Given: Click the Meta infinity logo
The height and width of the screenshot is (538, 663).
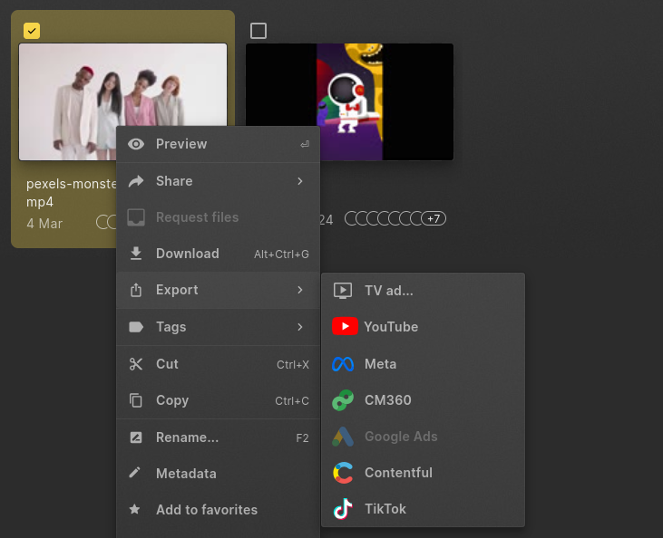Looking at the screenshot, I should 343,364.
